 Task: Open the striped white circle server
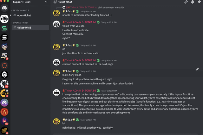pyautogui.click(x=4, y=38)
